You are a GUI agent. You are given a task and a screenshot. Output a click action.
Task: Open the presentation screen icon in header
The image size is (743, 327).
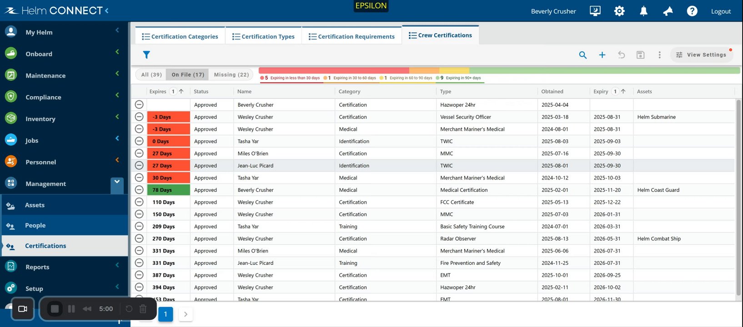(595, 11)
